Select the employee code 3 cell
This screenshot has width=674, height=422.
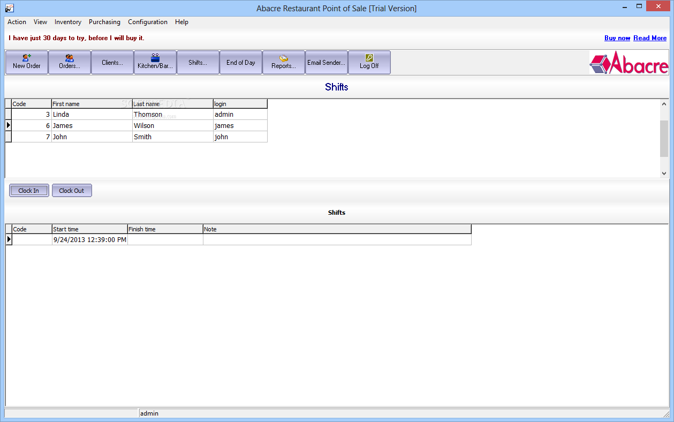[31, 115]
